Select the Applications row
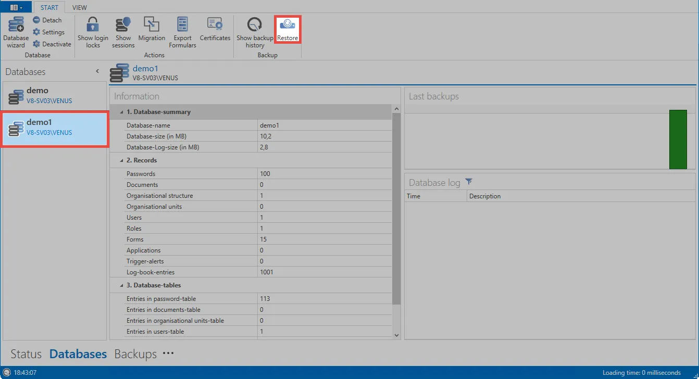Viewport: 699px width, 379px height. coord(258,250)
